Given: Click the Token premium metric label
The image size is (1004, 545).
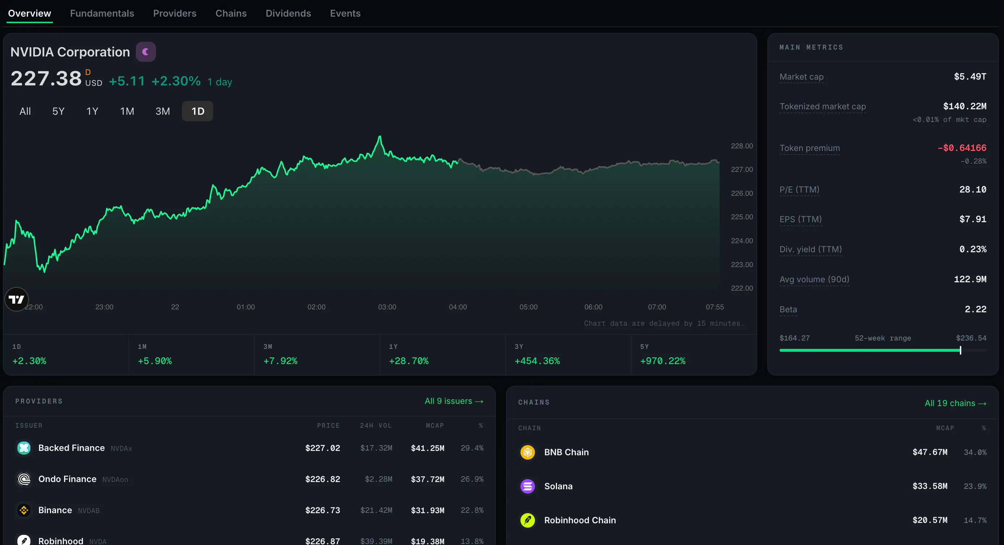Looking at the screenshot, I should (810, 148).
